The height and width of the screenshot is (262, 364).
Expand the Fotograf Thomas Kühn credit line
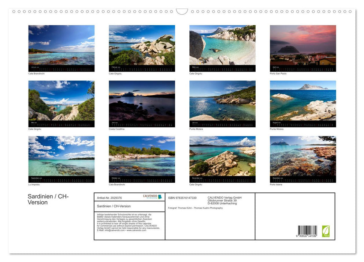[x=195, y=208]
